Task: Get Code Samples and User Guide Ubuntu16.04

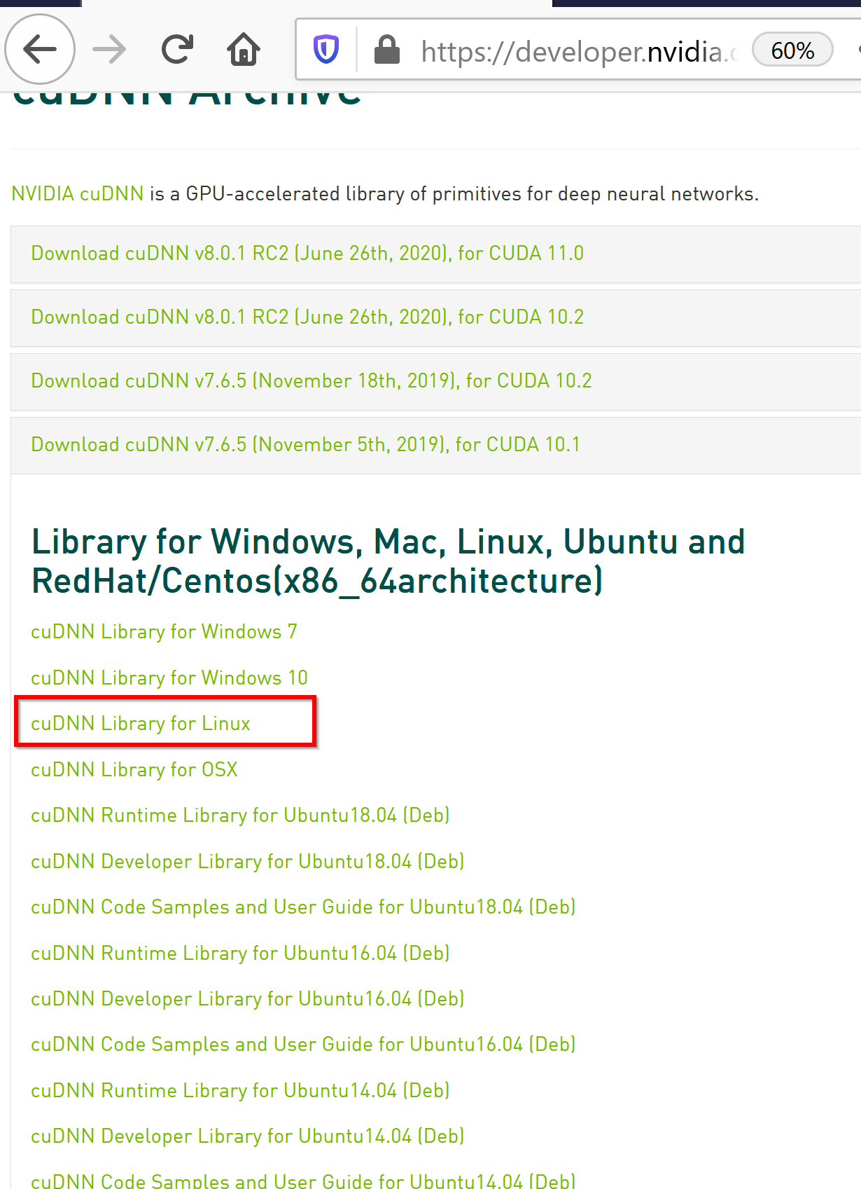Action: coord(303,1044)
